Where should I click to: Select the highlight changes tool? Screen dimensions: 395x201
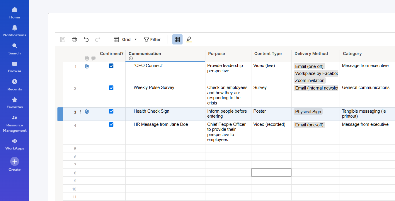[189, 39]
